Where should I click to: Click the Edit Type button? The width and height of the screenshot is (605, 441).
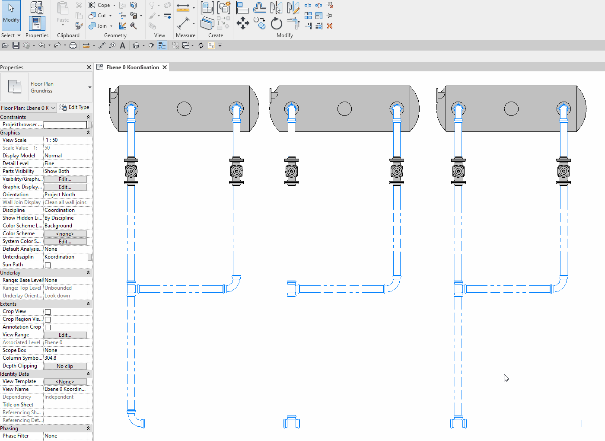(x=74, y=107)
